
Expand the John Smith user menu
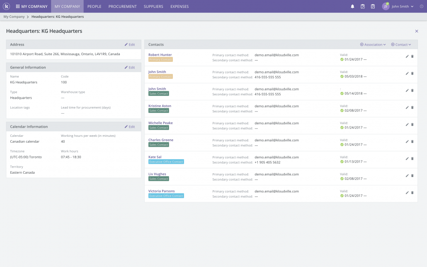tap(403, 6)
